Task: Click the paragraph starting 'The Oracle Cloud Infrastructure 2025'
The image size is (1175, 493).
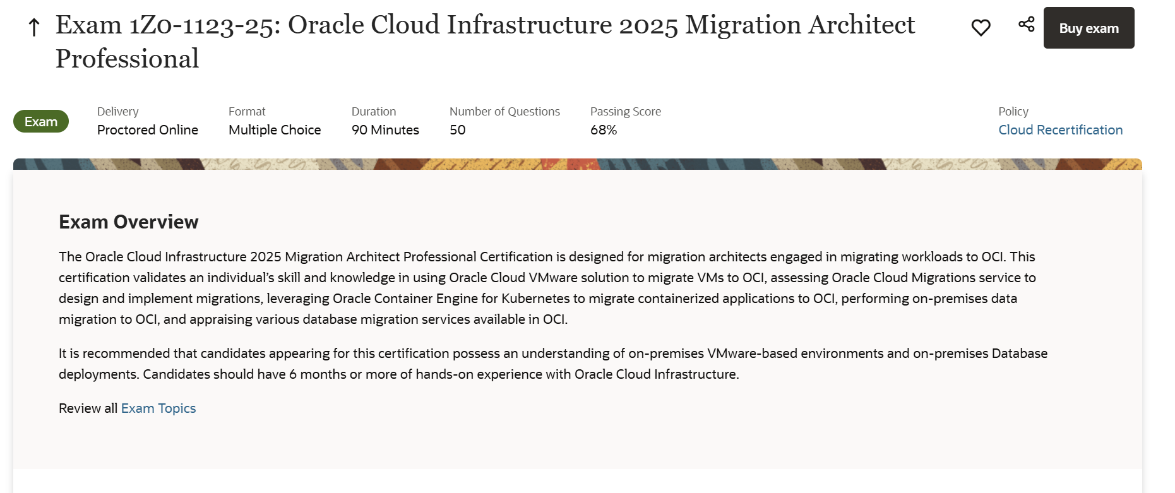Action: click(547, 288)
